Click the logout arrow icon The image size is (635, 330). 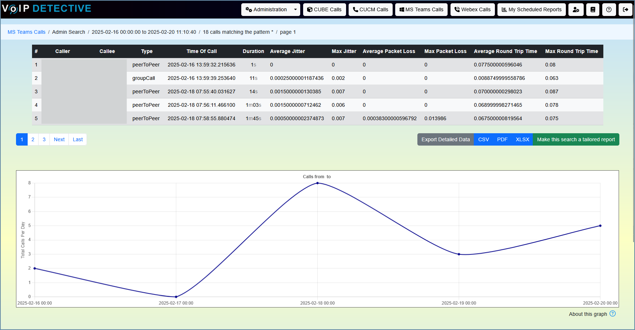pos(626,10)
